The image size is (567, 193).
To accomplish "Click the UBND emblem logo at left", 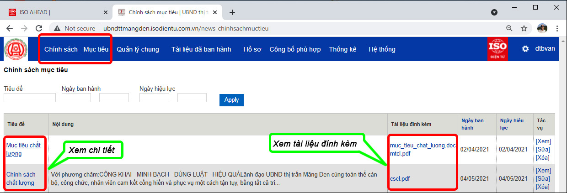I will 16,49.
